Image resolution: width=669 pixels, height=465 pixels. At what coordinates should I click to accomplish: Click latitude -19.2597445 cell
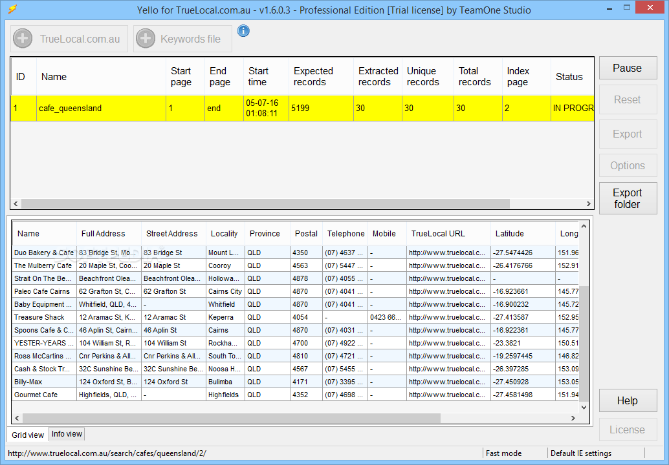(523, 356)
